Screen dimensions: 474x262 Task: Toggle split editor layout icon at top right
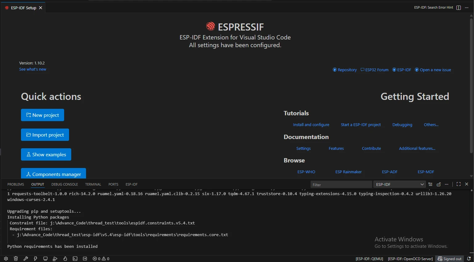coord(459,8)
